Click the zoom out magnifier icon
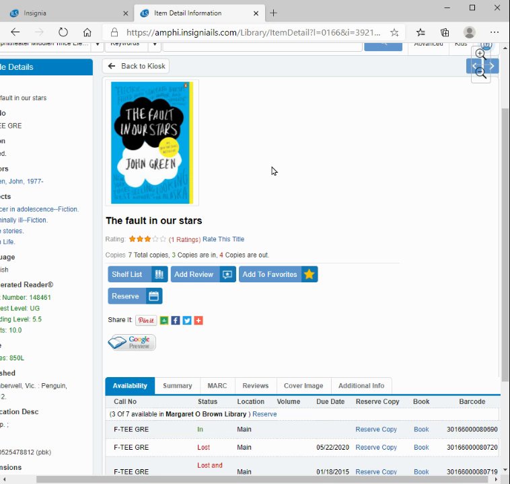510x484 pixels. tap(480, 73)
